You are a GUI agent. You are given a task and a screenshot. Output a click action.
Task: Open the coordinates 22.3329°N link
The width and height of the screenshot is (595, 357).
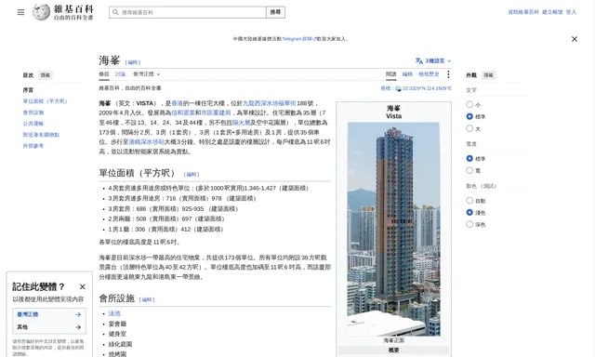pos(427,88)
